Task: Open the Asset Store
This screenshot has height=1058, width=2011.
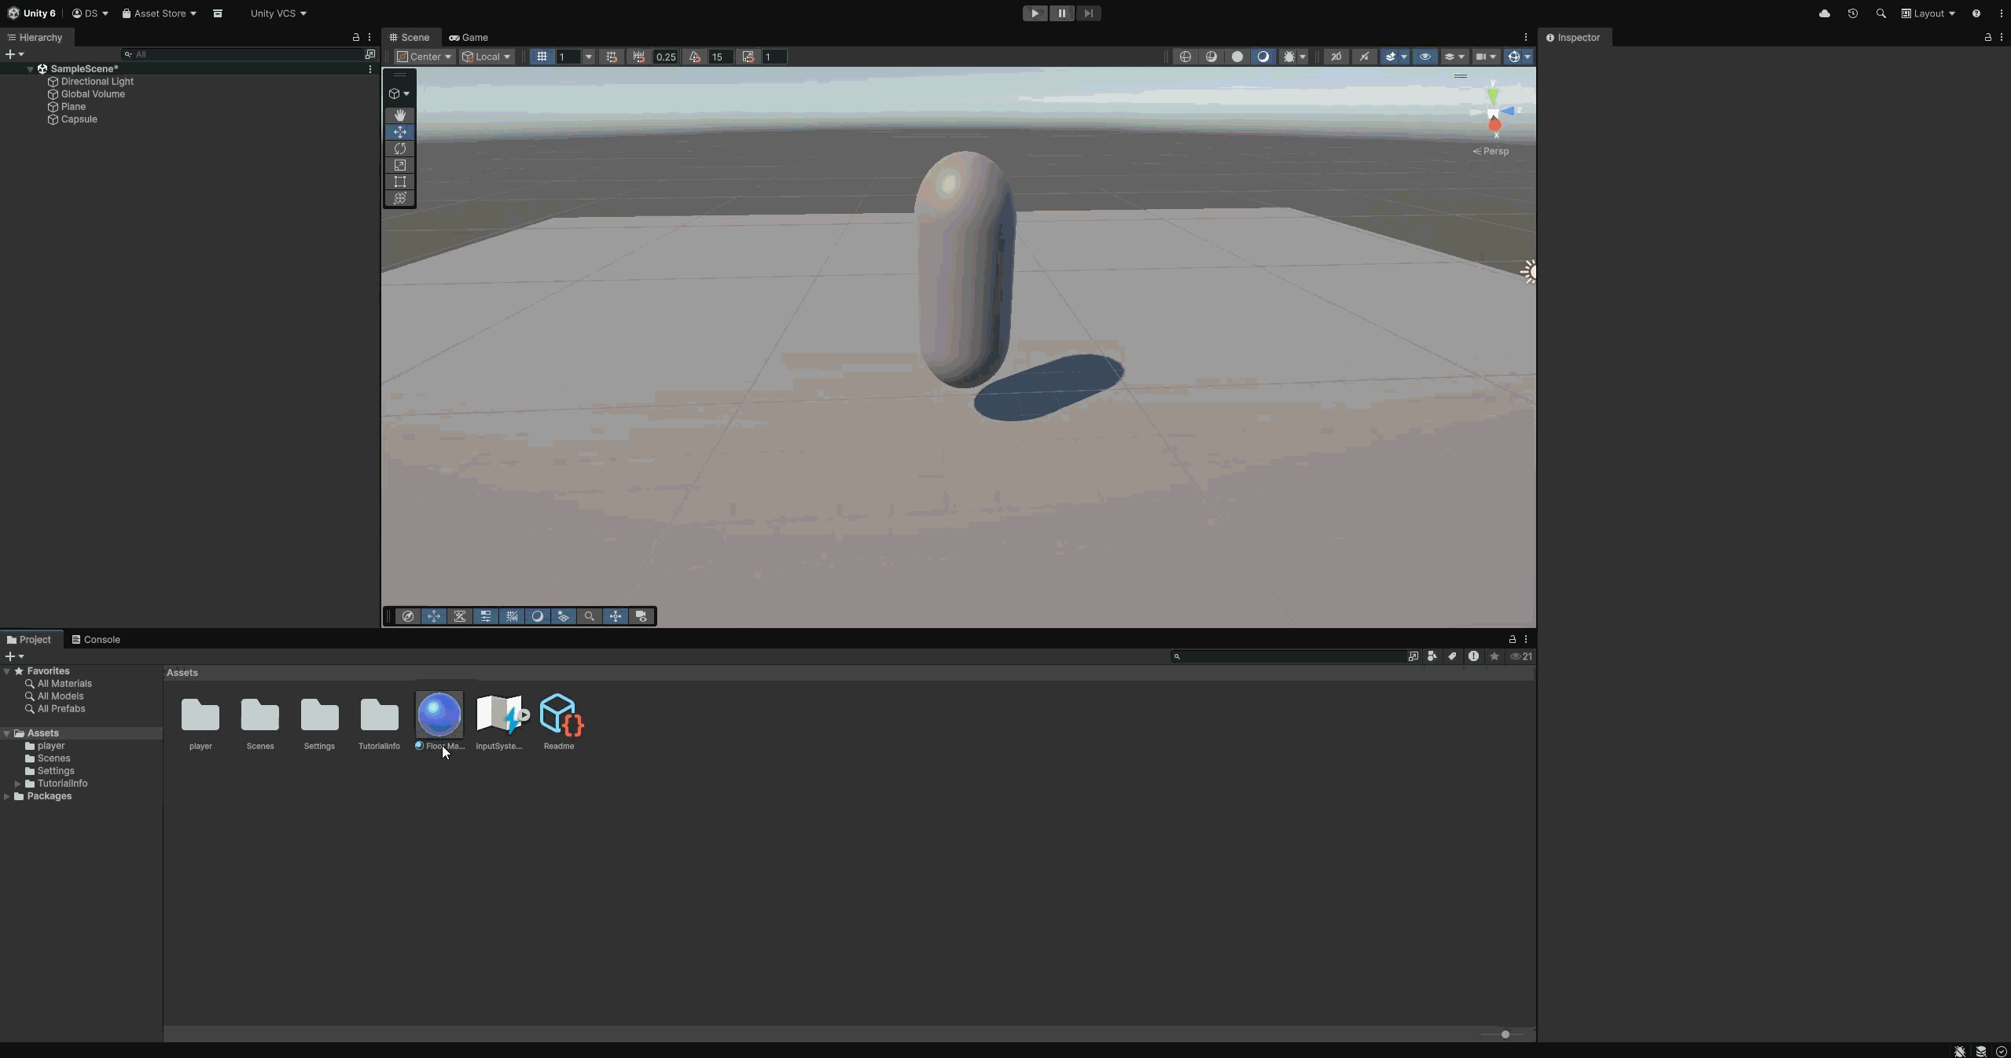Action: click(x=157, y=13)
